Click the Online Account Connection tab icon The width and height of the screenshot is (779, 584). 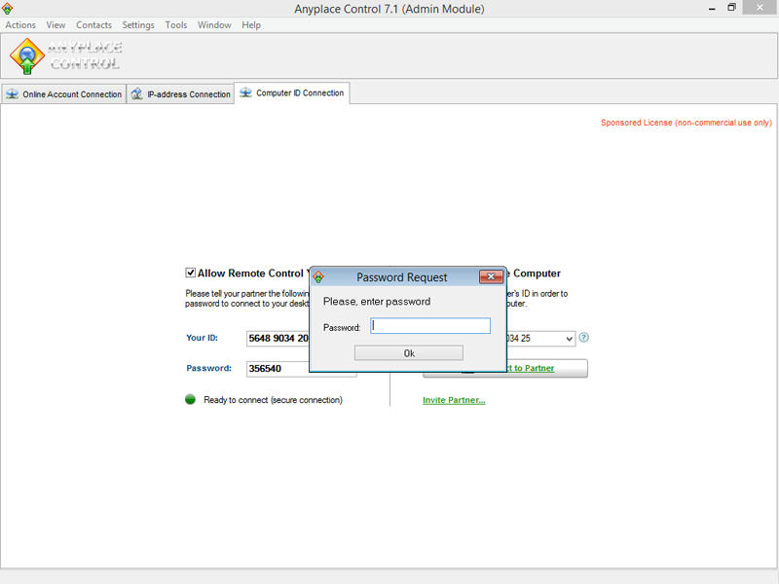pyautogui.click(x=12, y=93)
